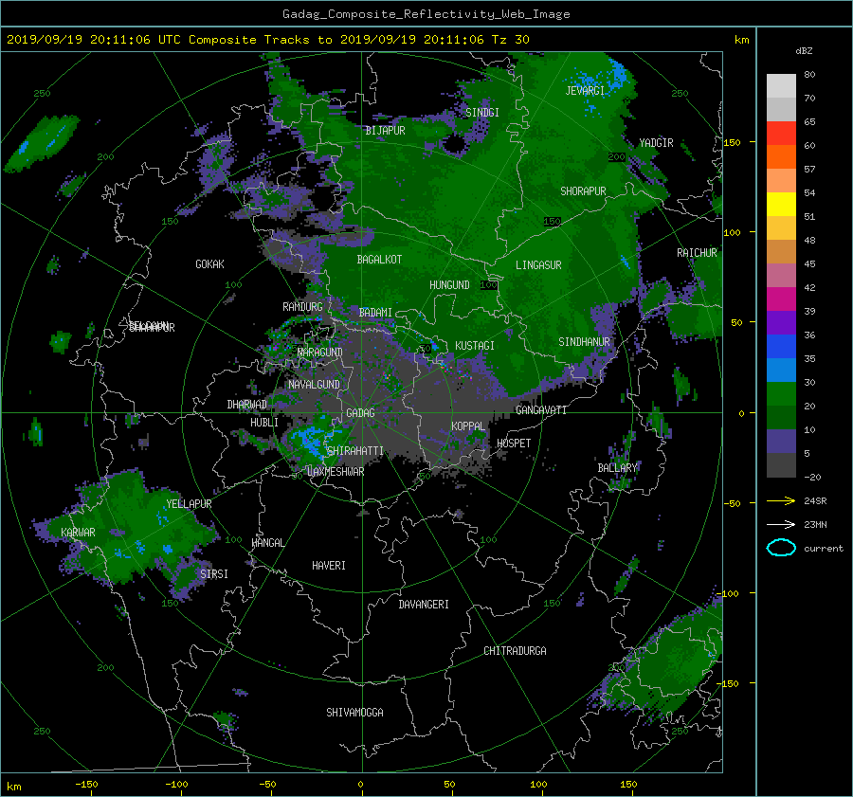Click the GANGAVATI label

[x=541, y=410]
